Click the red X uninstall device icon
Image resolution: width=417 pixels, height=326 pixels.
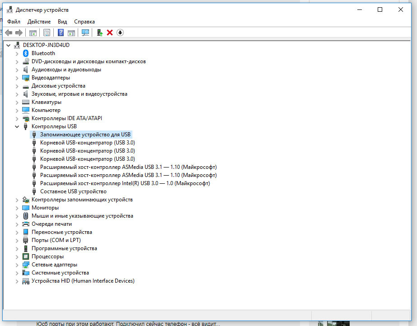point(110,33)
